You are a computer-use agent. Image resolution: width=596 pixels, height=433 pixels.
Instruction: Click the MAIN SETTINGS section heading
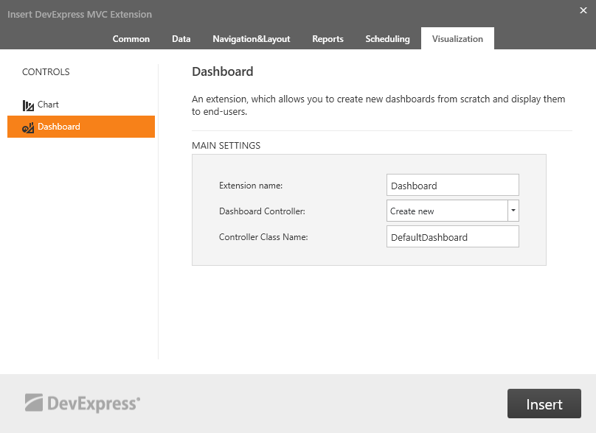(x=226, y=146)
